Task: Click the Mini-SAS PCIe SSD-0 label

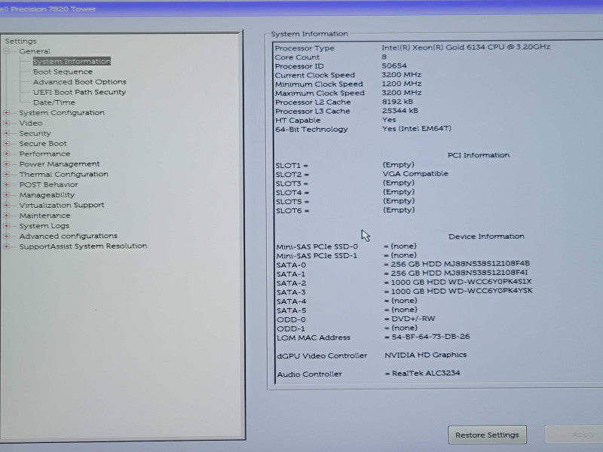Action: click(317, 246)
